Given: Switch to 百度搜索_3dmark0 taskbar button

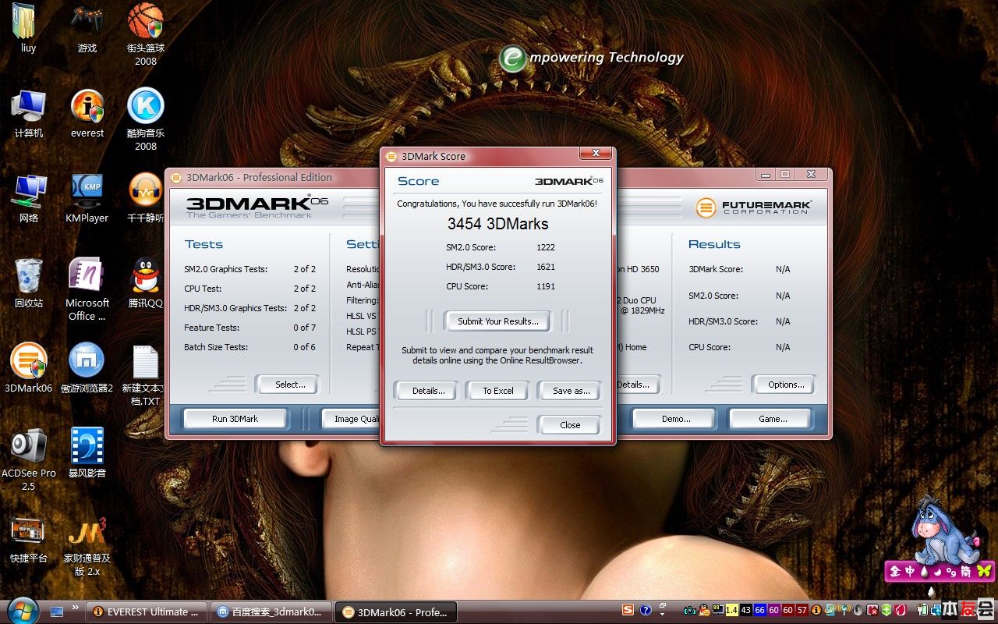Looking at the screenshot, I should (x=271, y=612).
